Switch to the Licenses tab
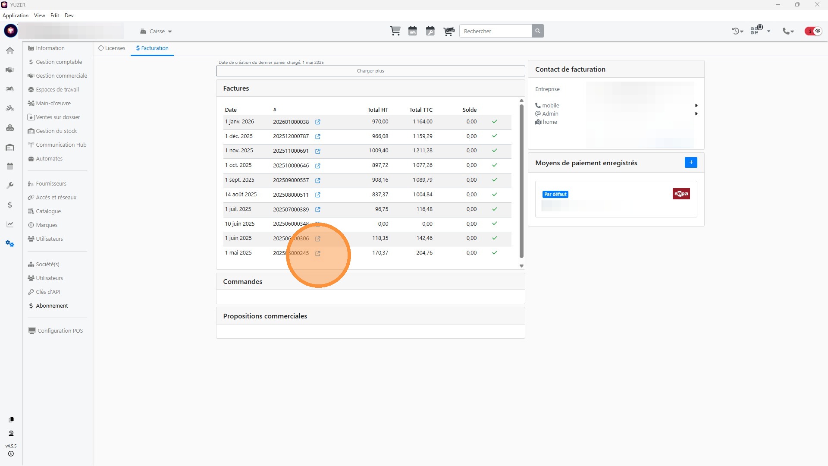The height and width of the screenshot is (466, 828). [x=112, y=48]
